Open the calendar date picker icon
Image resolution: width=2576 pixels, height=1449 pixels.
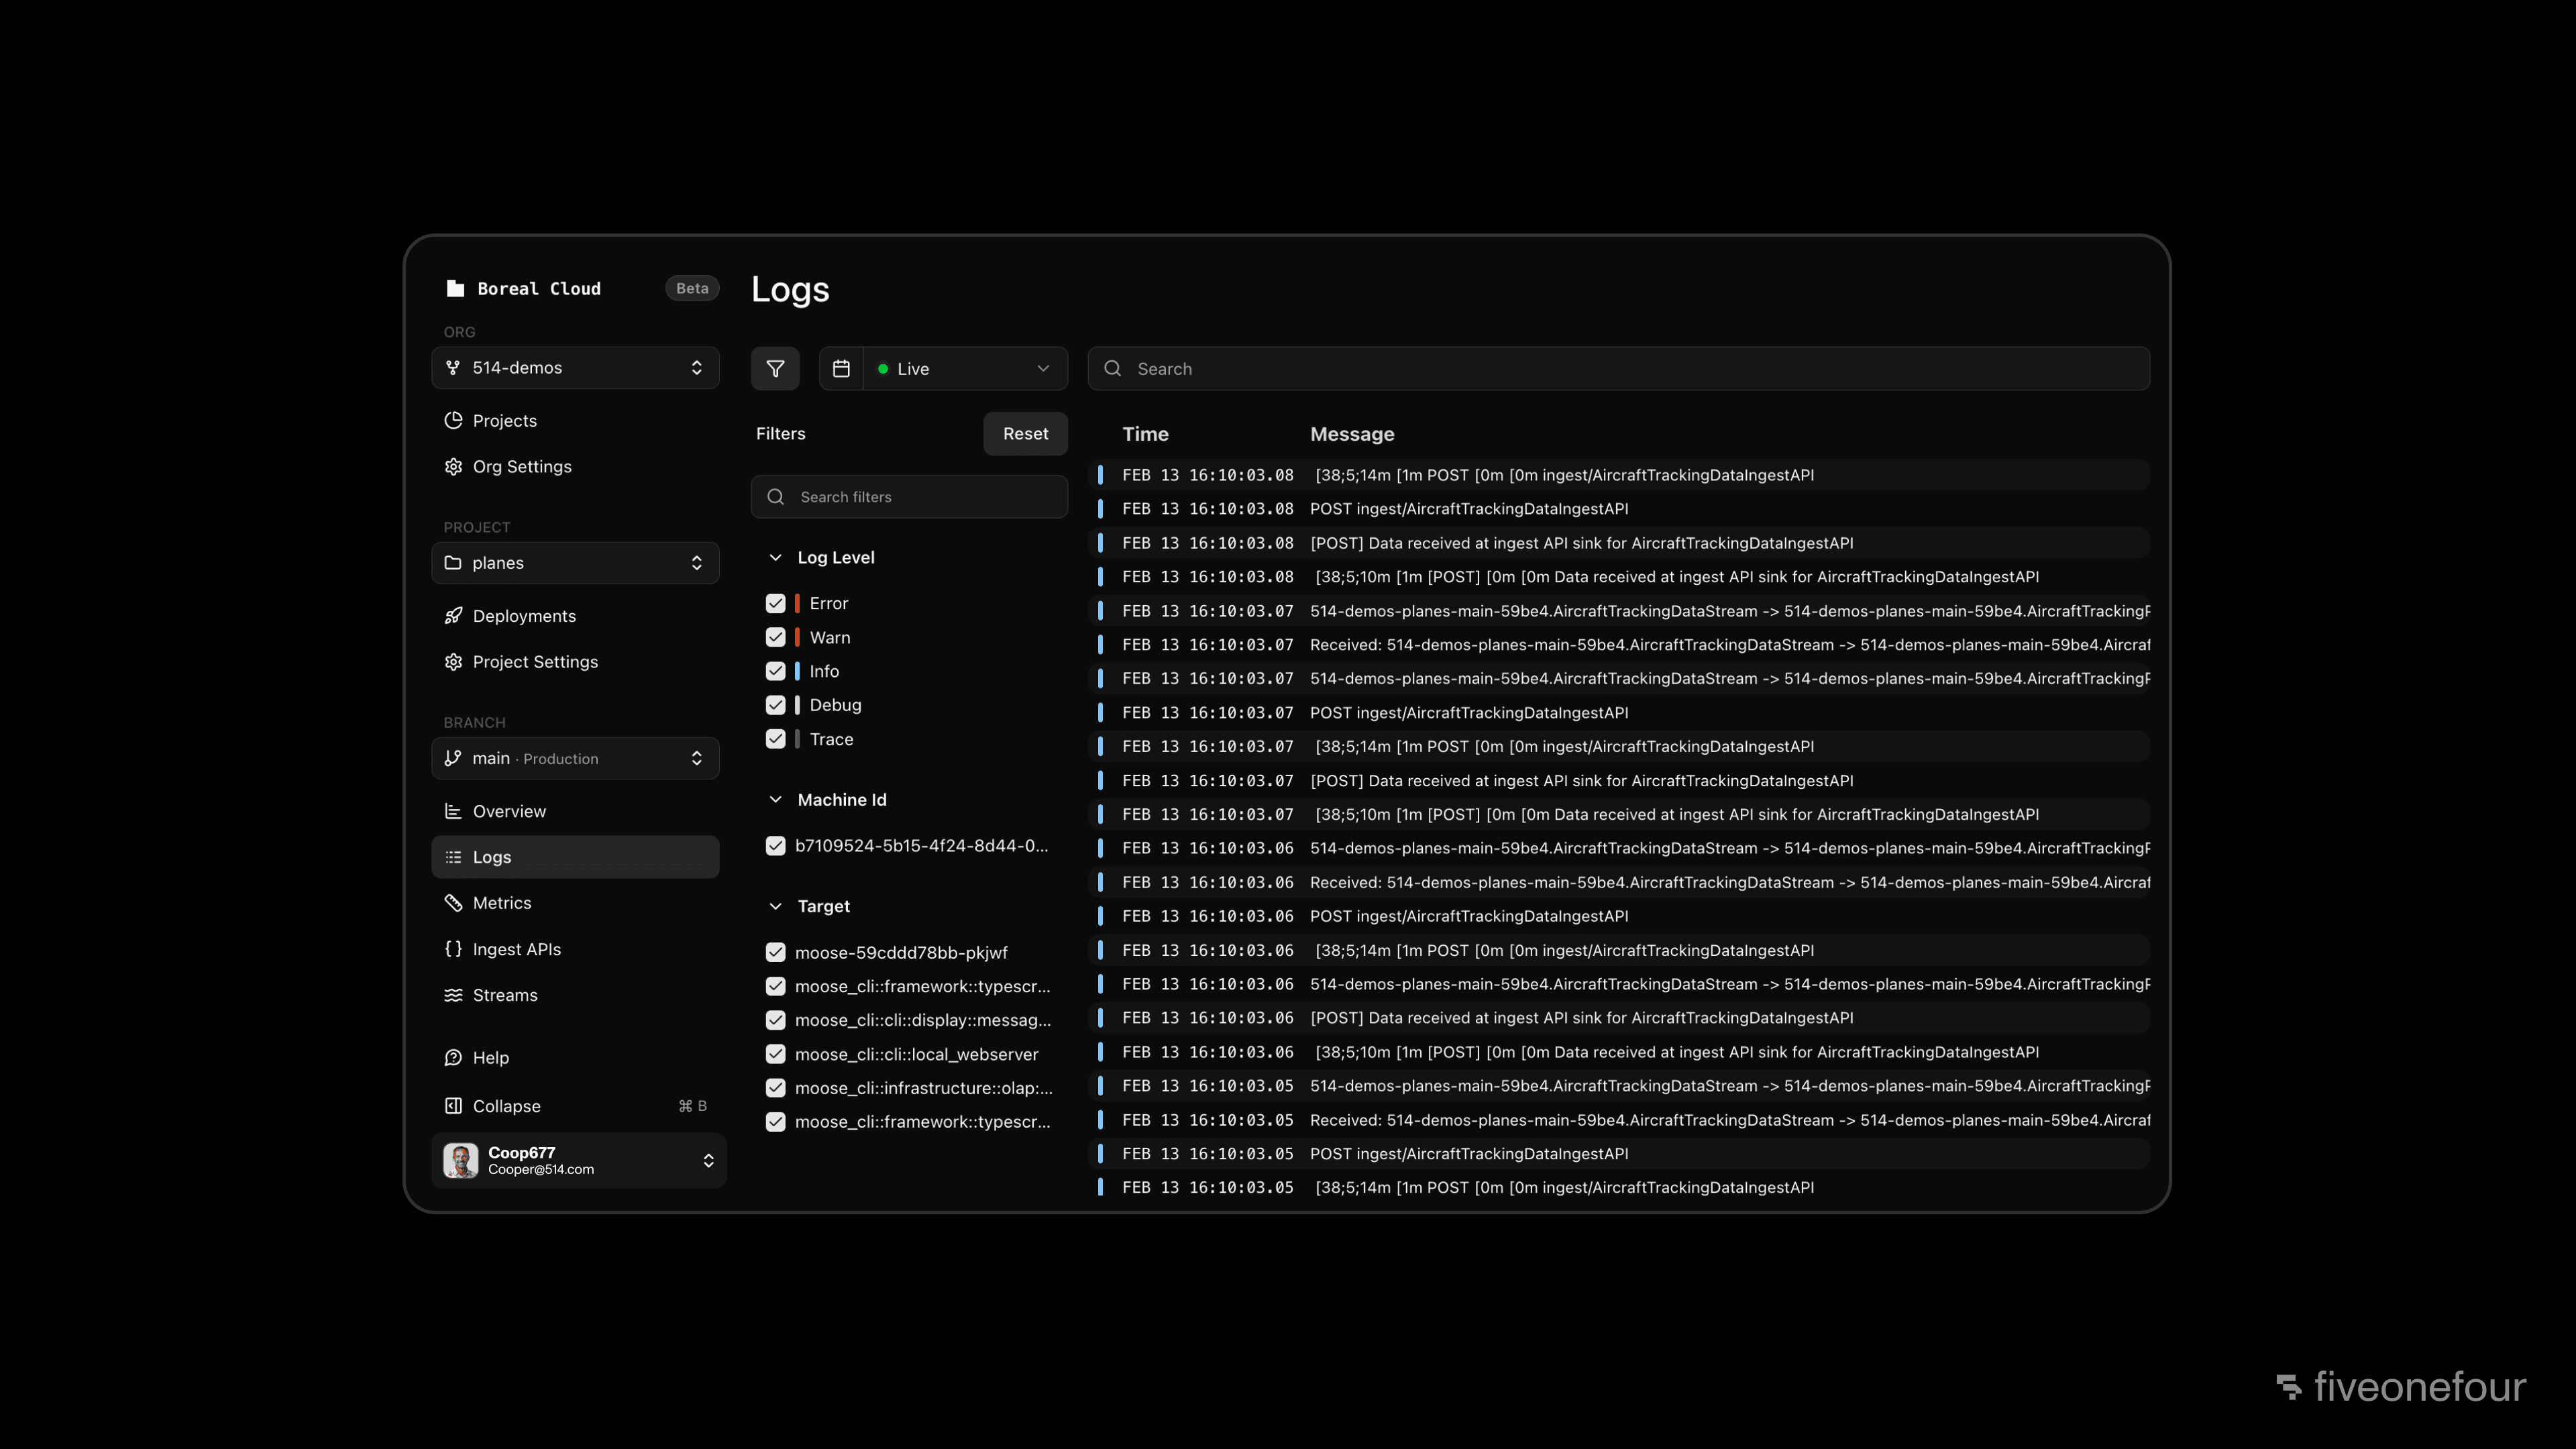pyautogui.click(x=841, y=369)
